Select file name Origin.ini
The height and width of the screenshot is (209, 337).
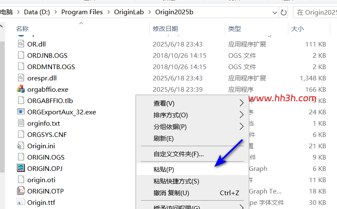coord(41,146)
